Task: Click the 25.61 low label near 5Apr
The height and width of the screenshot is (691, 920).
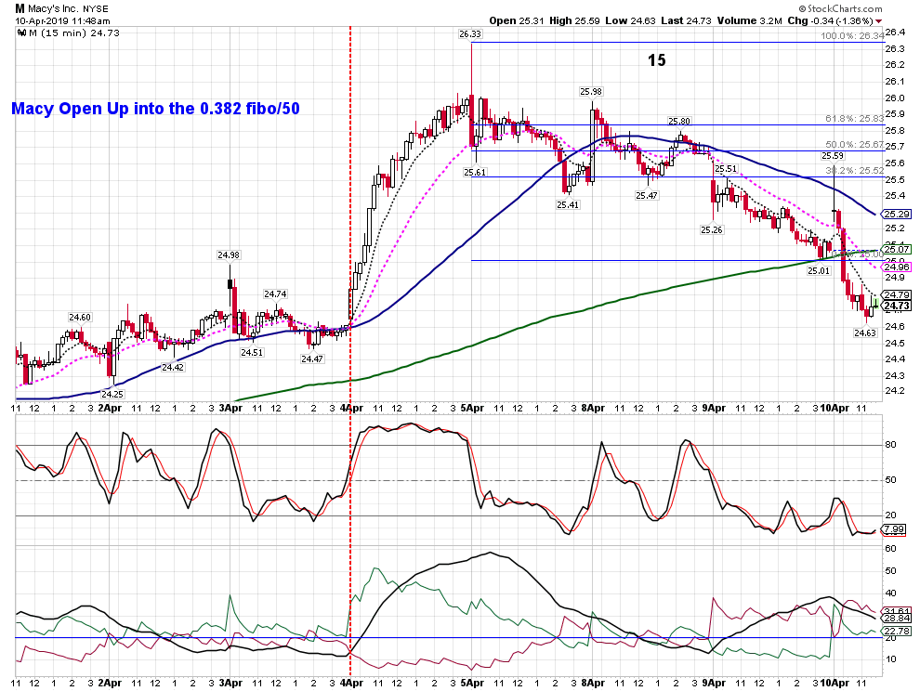Action: click(x=475, y=173)
